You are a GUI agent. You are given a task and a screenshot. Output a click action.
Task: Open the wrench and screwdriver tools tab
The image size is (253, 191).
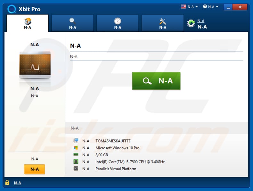tap(163, 23)
